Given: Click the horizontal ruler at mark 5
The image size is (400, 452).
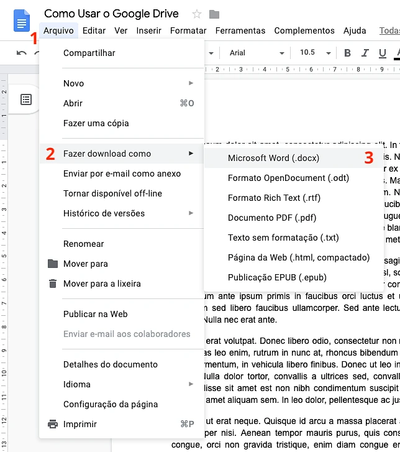Looking at the screenshot, I should [x=288, y=70].
